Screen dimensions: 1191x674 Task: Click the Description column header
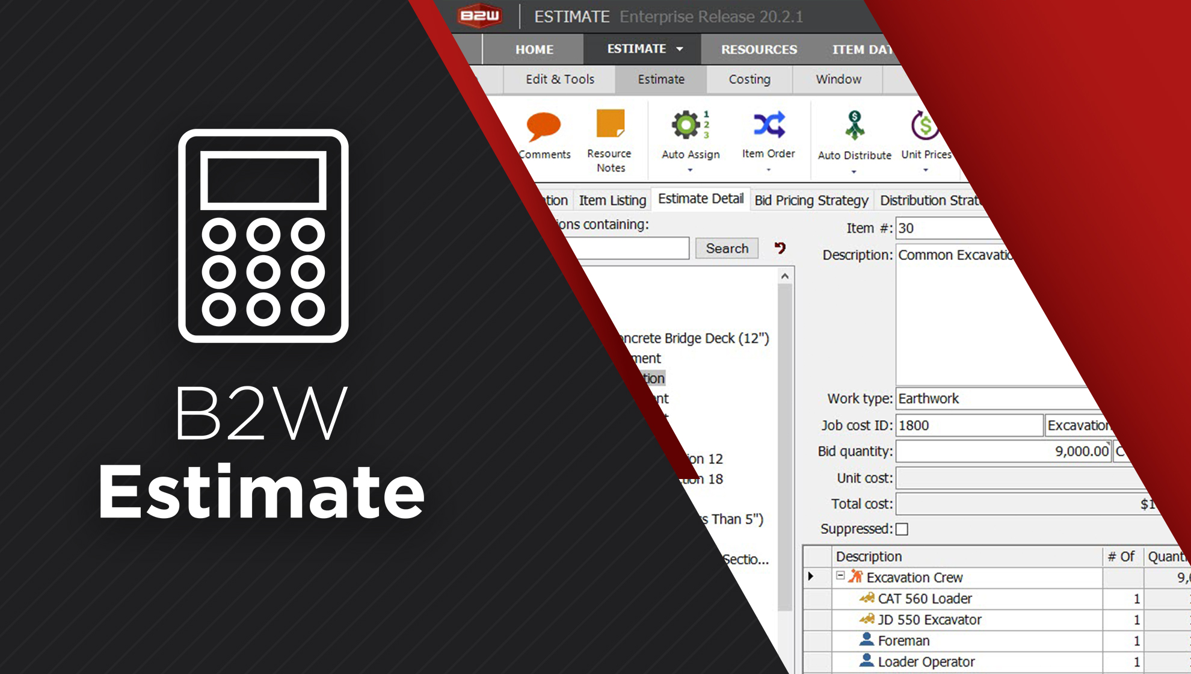tap(967, 557)
